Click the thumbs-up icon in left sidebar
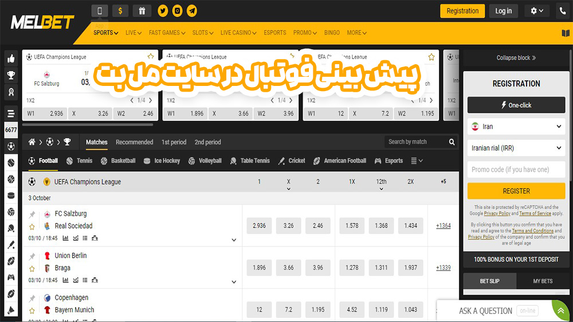The height and width of the screenshot is (322, 573). coord(10,58)
